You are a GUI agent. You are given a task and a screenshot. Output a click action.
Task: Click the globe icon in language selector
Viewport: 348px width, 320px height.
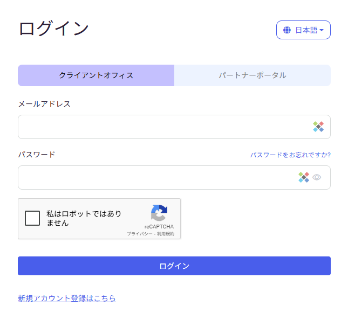[286, 30]
